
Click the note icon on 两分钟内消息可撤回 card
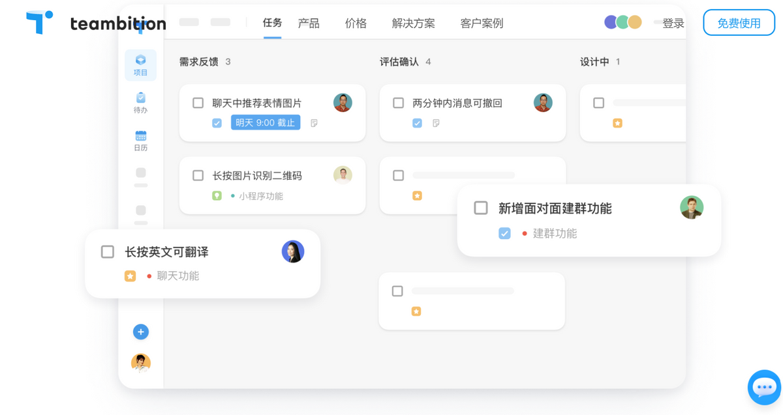436,122
